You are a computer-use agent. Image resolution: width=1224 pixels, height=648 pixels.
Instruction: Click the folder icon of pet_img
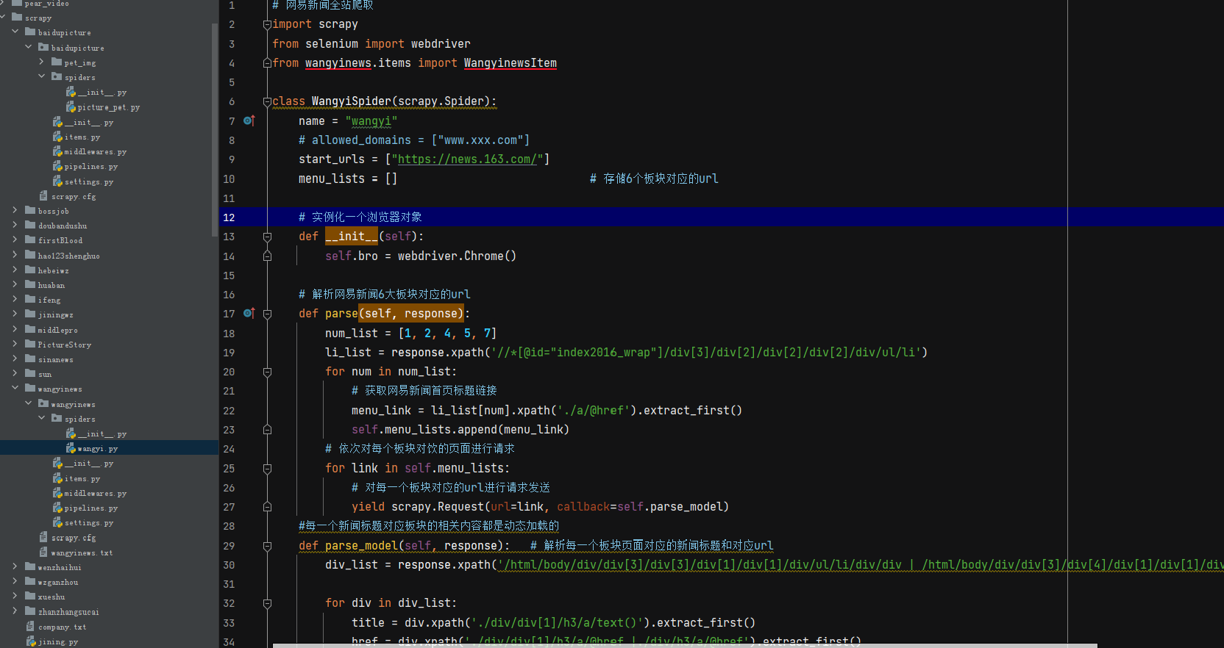tap(57, 62)
